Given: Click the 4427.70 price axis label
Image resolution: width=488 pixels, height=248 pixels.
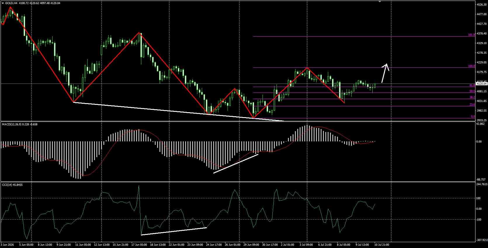Looking at the screenshot, I should pyautogui.click(x=481, y=24).
